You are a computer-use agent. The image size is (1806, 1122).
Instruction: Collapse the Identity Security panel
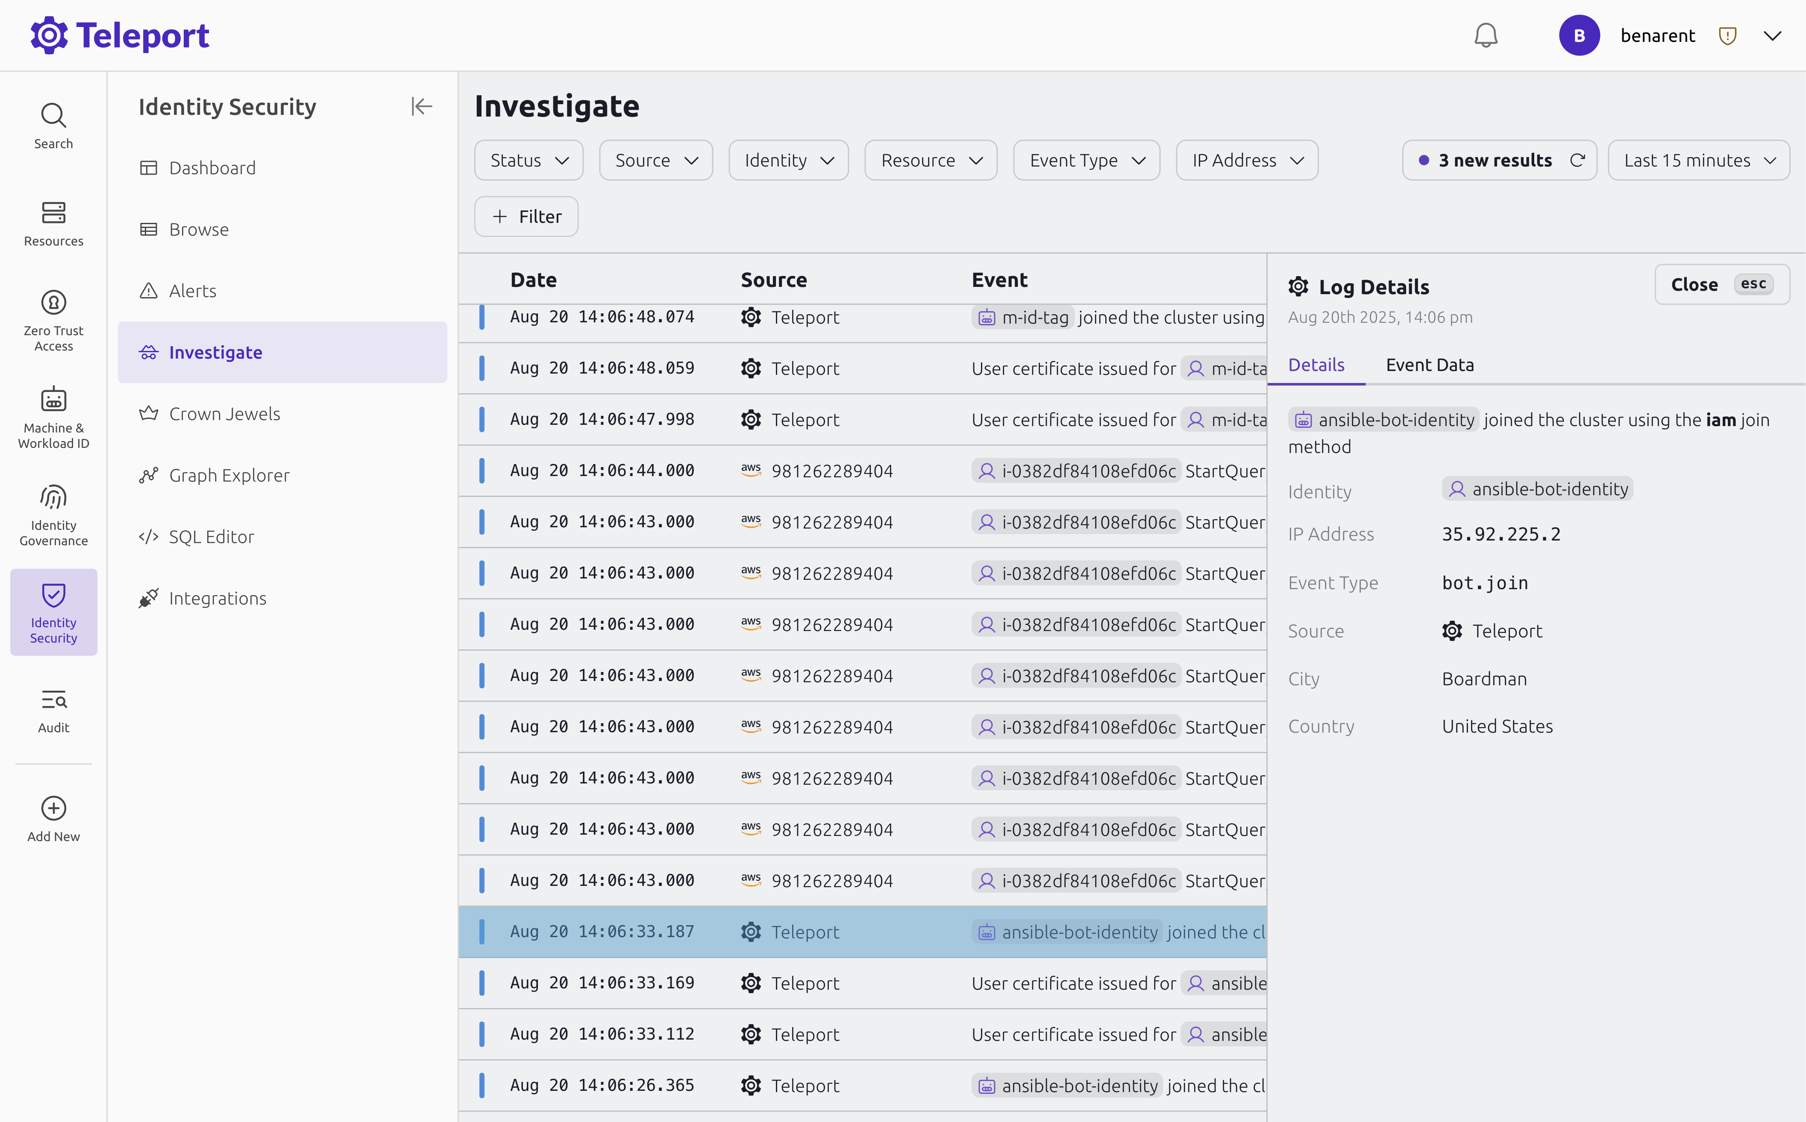(x=421, y=106)
